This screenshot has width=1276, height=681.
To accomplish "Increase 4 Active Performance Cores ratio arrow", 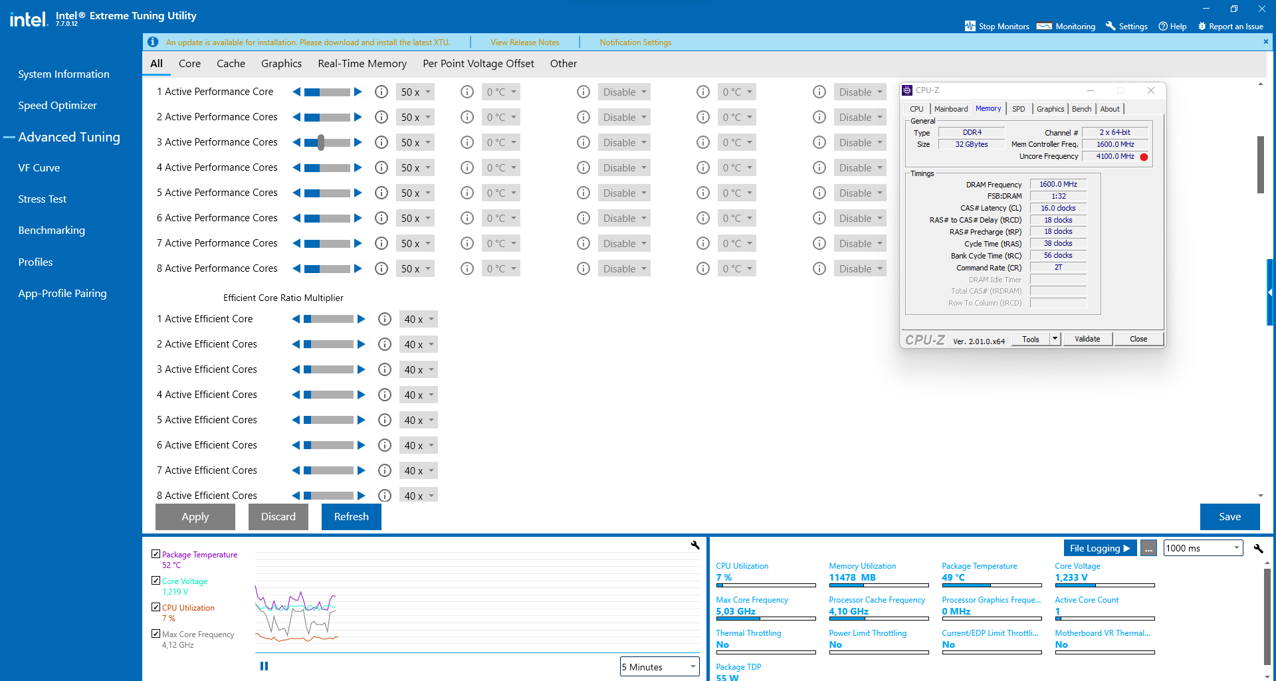I will point(358,167).
